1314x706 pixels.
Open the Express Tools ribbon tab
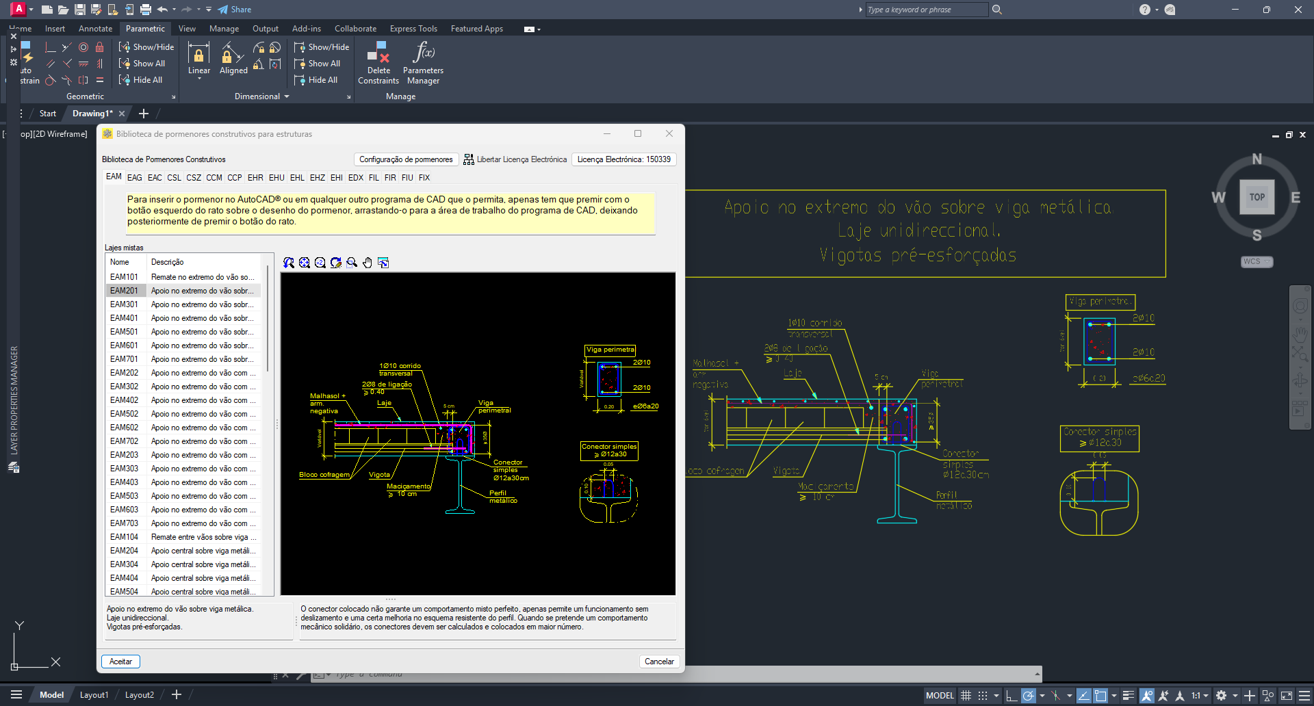[413, 29]
